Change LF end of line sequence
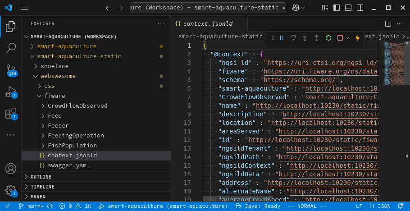Screen dimensions: 410x211 pos(359,206)
